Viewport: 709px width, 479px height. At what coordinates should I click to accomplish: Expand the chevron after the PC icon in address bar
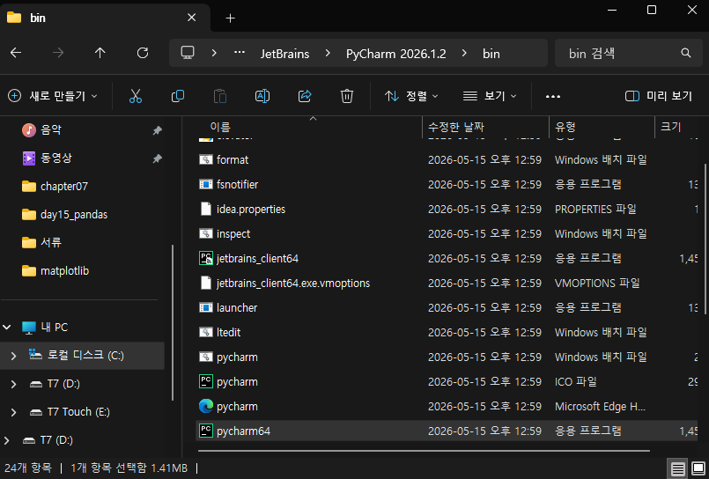click(214, 53)
